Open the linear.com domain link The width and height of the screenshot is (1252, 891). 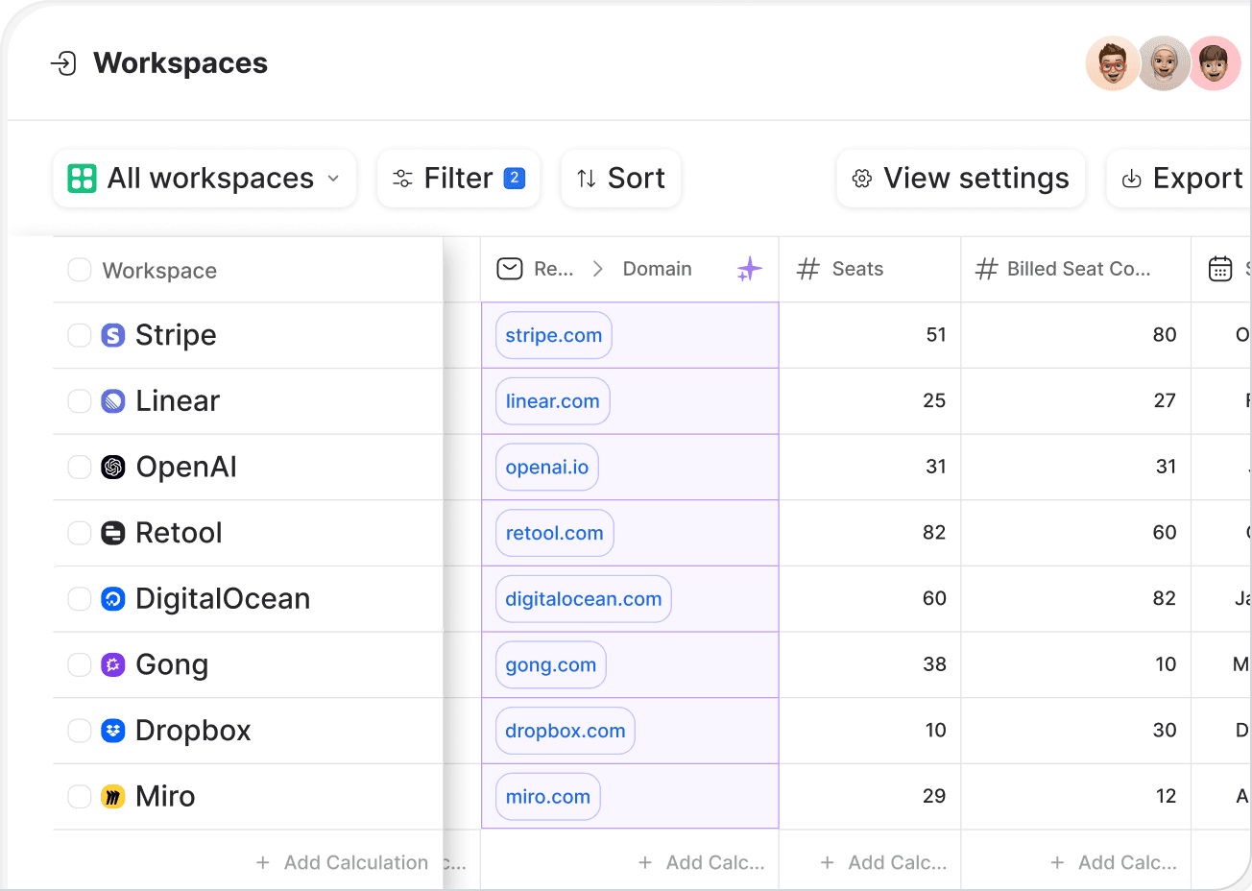(553, 401)
